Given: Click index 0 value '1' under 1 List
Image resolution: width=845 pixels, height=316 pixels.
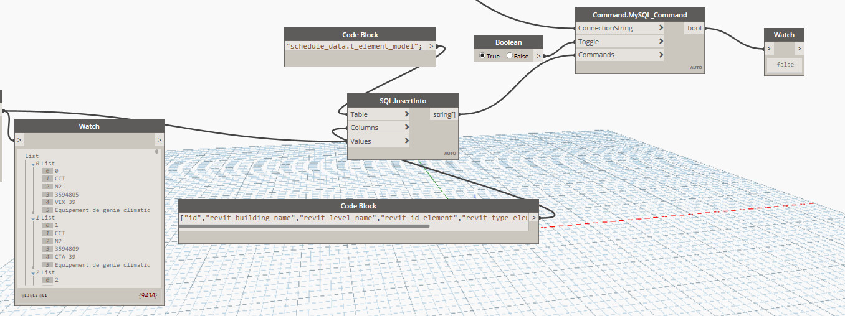Looking at the screenshot, I should [x=56, y=225].
